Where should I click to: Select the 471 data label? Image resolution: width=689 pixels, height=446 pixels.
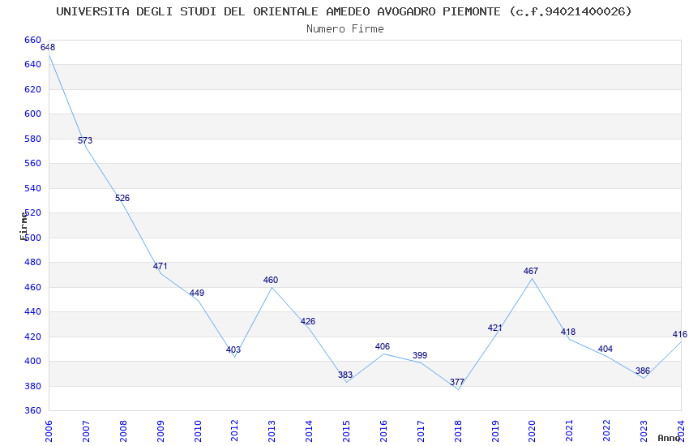tap(160, 266)
